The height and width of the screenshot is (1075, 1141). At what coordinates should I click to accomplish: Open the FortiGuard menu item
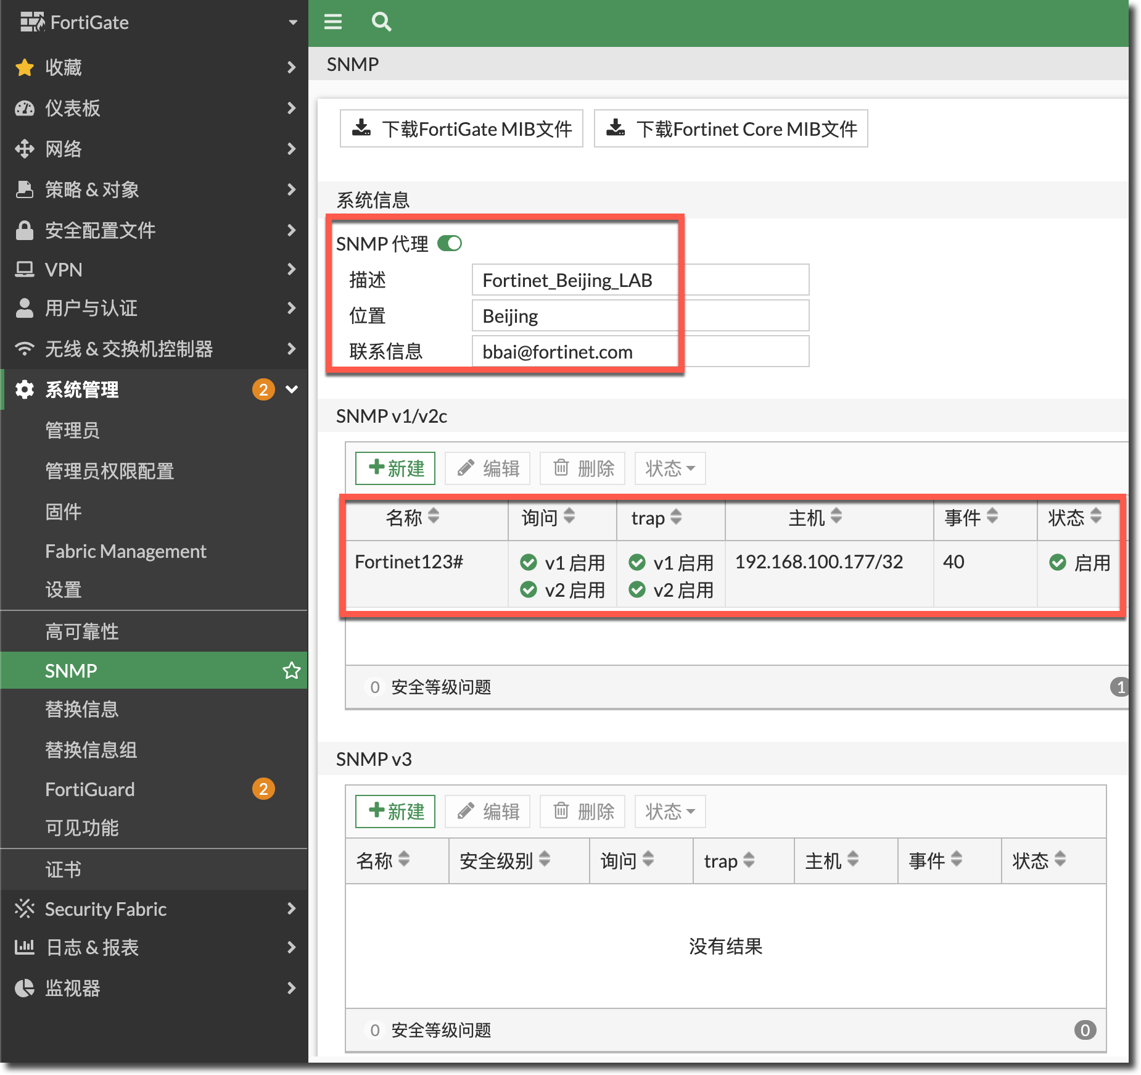[90, 789]
